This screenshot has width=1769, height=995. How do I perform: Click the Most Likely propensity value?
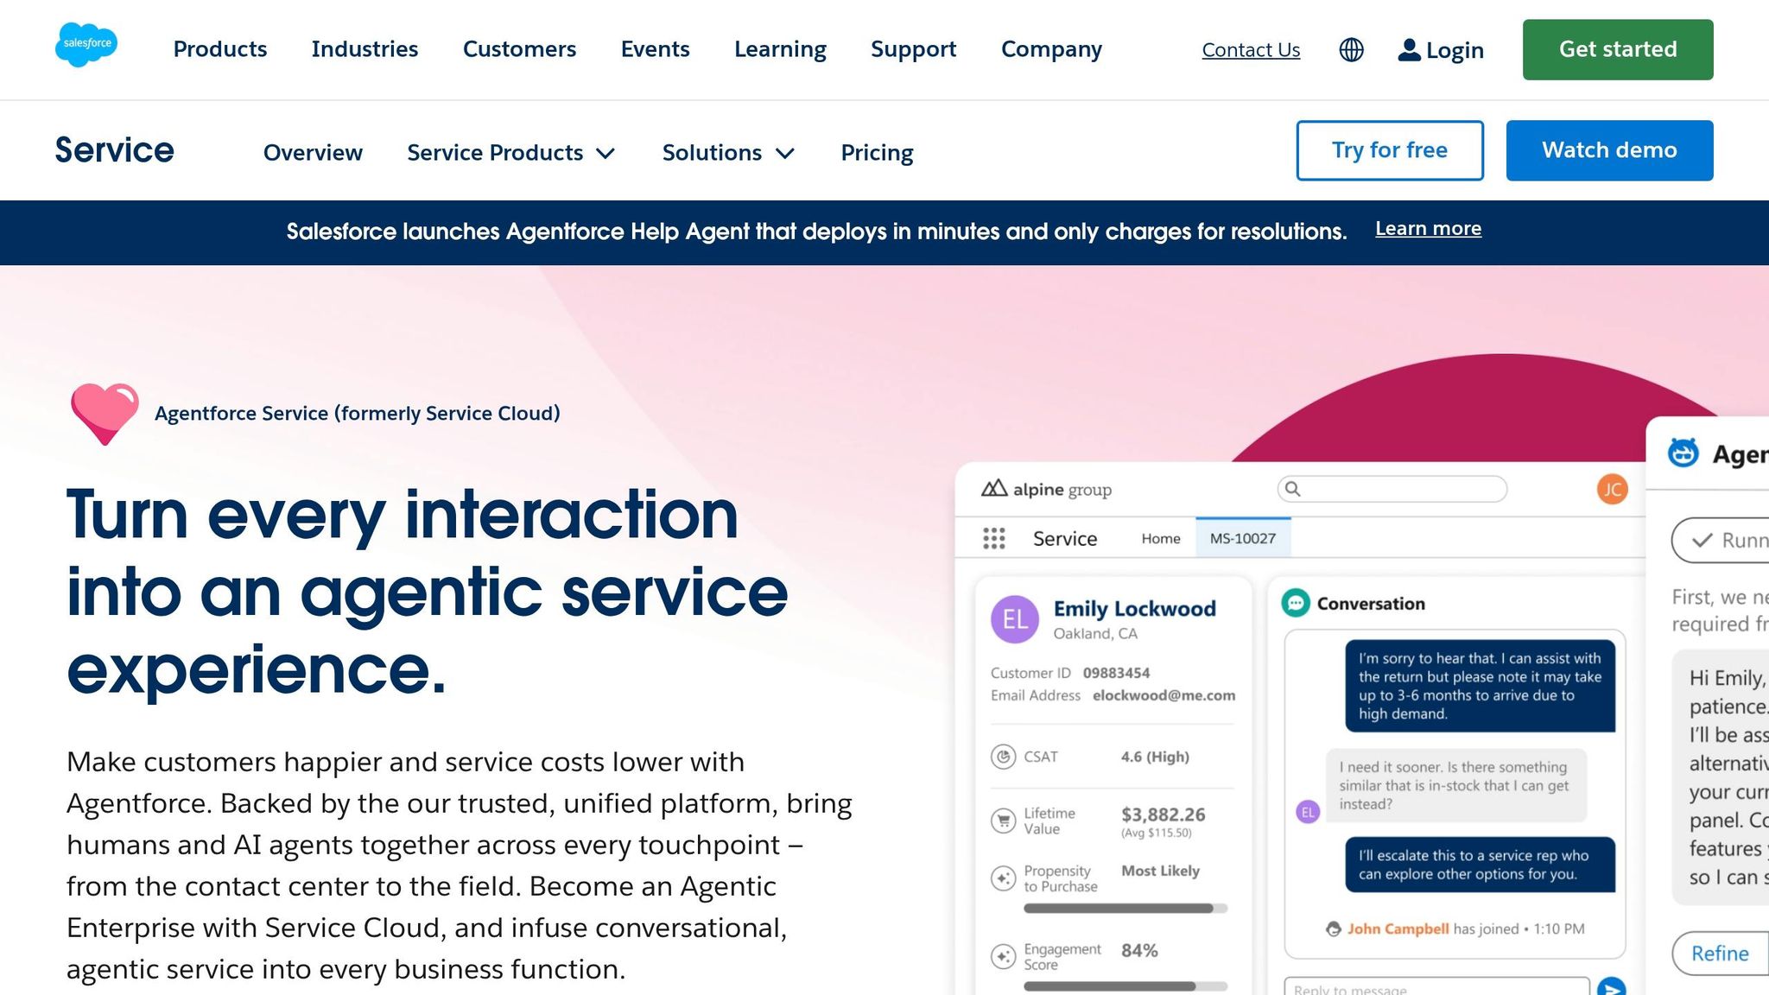coord(1160,871)
